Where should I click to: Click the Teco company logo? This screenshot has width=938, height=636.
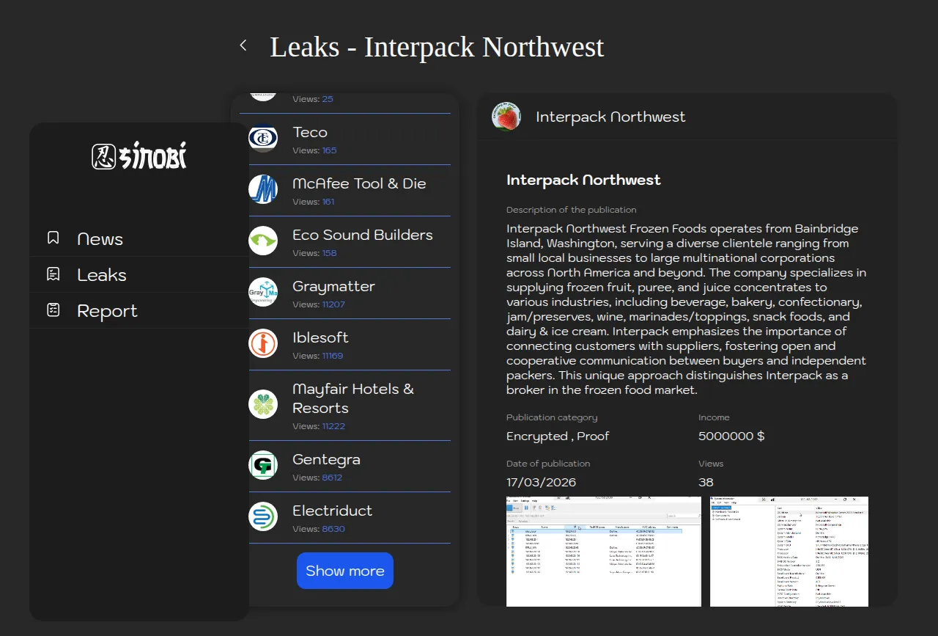262,139
